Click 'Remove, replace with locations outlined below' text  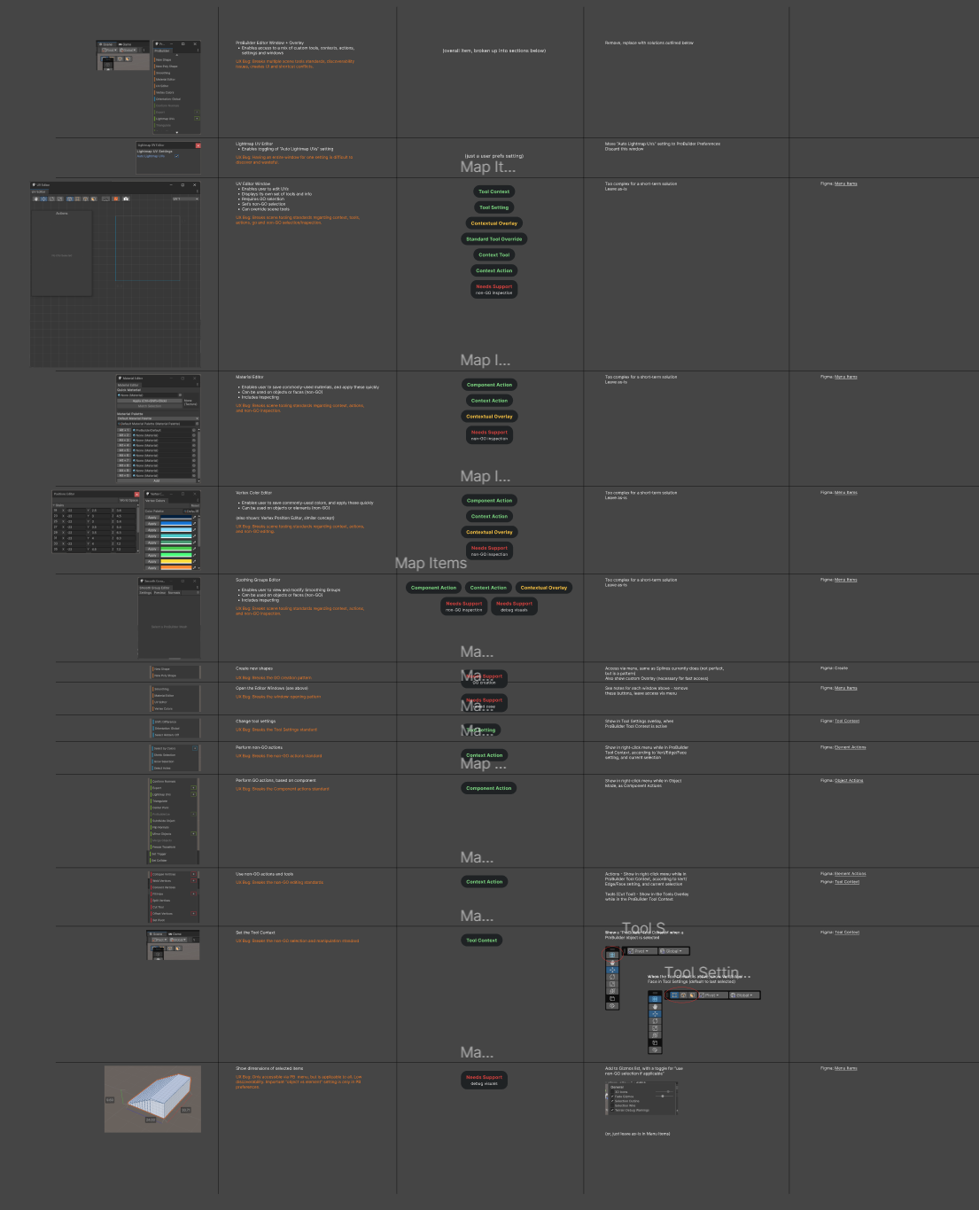pos(649,43)
